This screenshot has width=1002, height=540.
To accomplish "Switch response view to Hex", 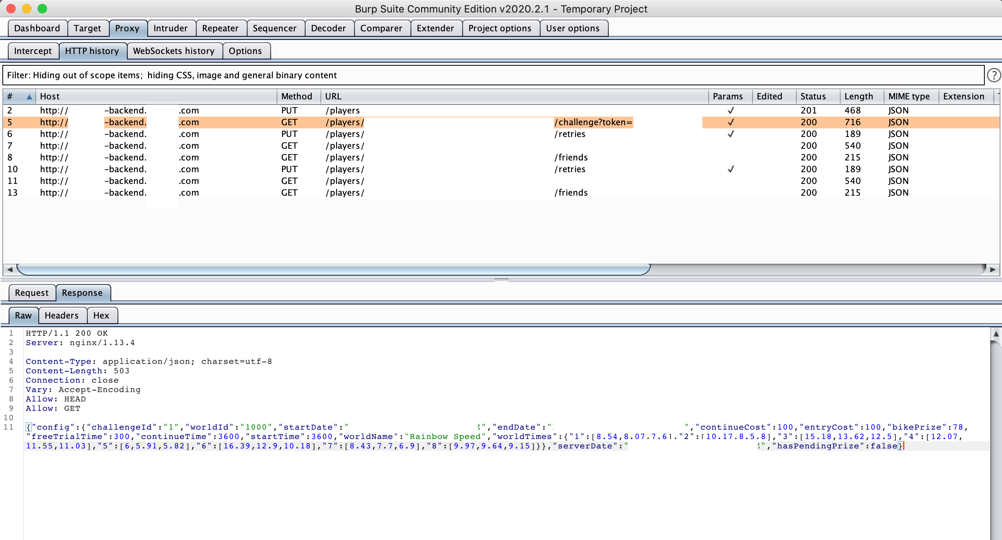I will pos(101,315).
